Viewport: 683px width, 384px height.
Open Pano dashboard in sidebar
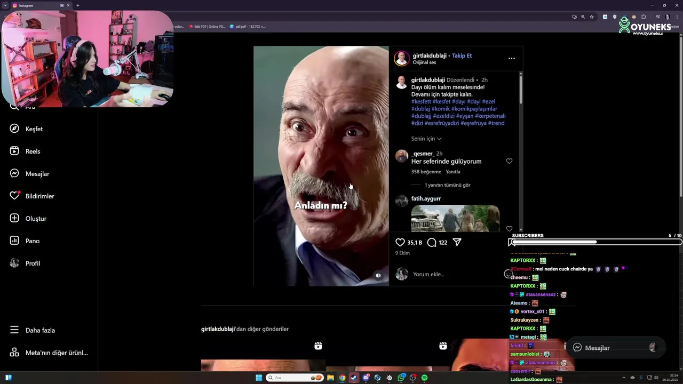25,241
